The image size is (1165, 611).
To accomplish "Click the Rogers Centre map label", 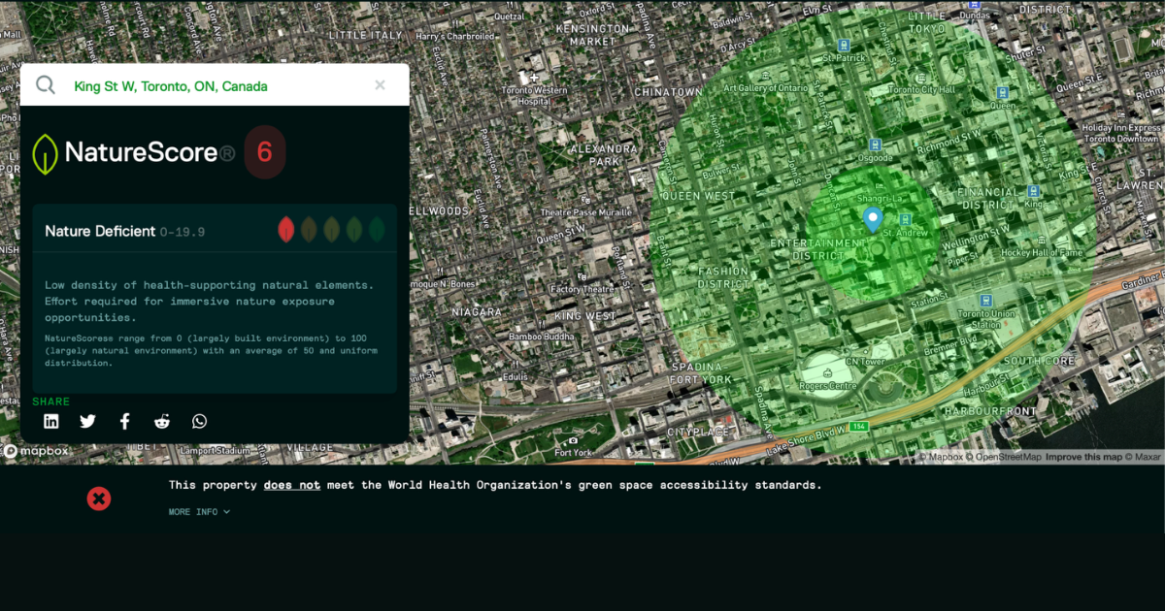I will coord(829,386).
